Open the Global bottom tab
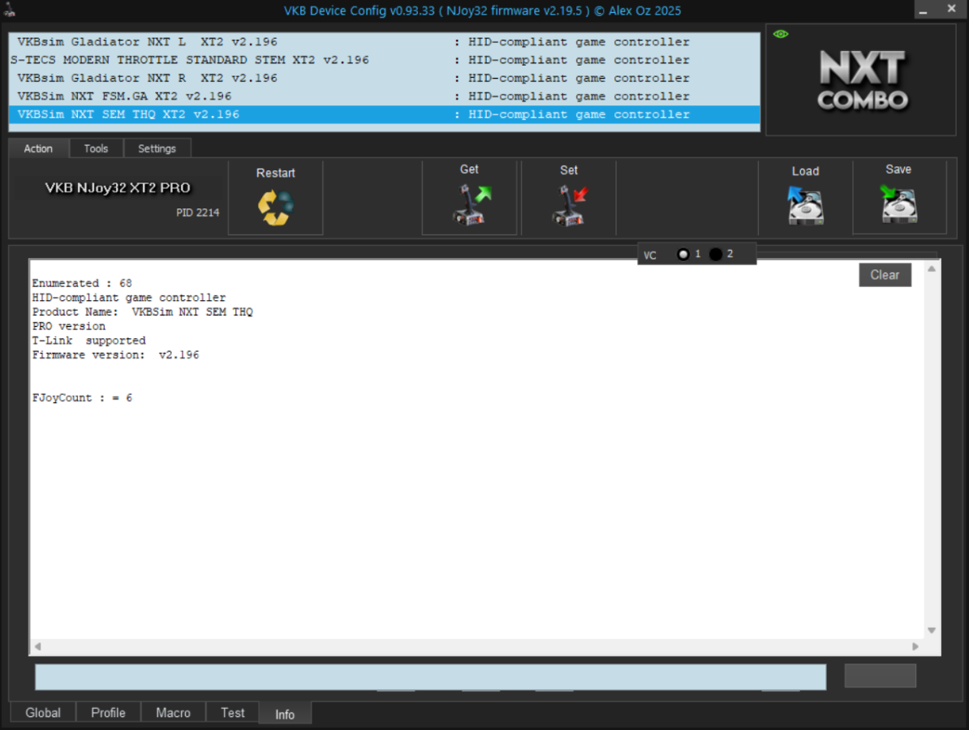Viewport: 969px width, 730px height. (43, 712)
